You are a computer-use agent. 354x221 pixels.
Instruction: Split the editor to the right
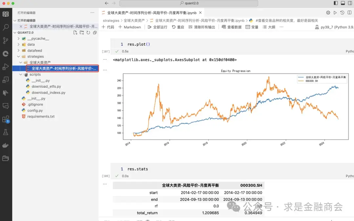point(349,13)
